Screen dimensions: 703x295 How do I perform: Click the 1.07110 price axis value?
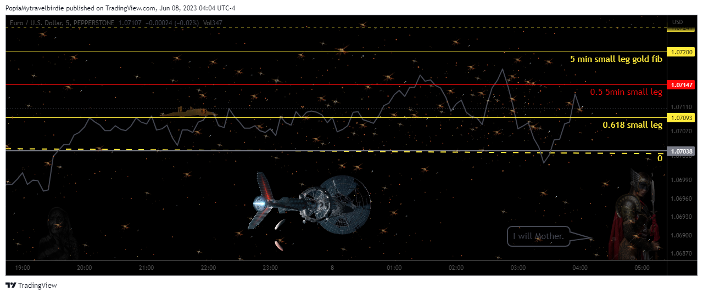(x=681, y=107)
